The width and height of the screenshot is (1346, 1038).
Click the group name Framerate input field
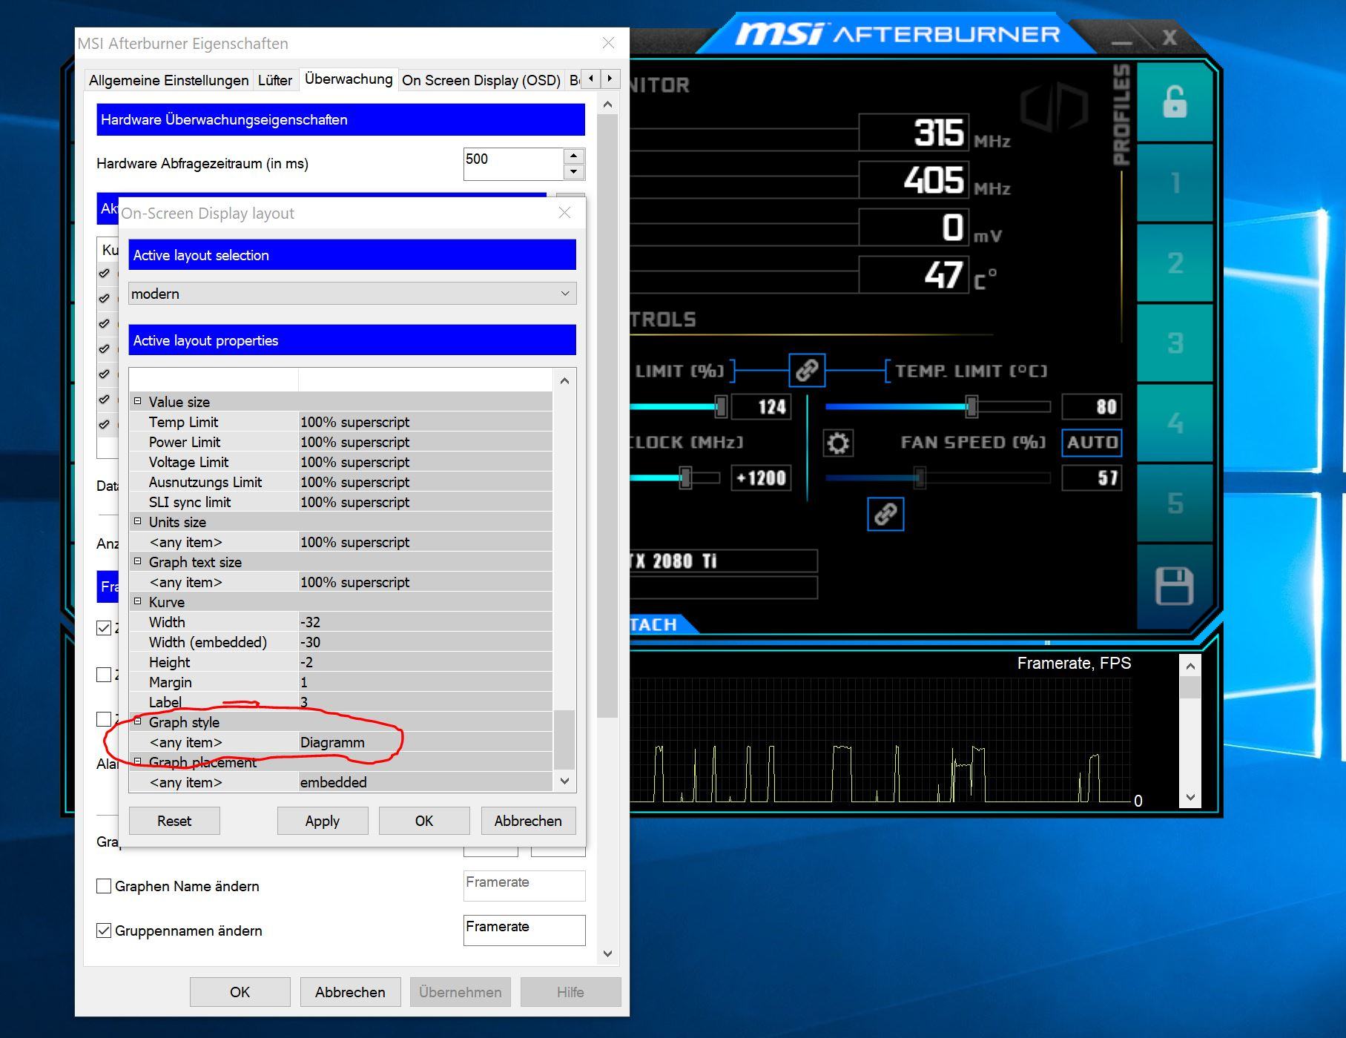coord(524,930)
